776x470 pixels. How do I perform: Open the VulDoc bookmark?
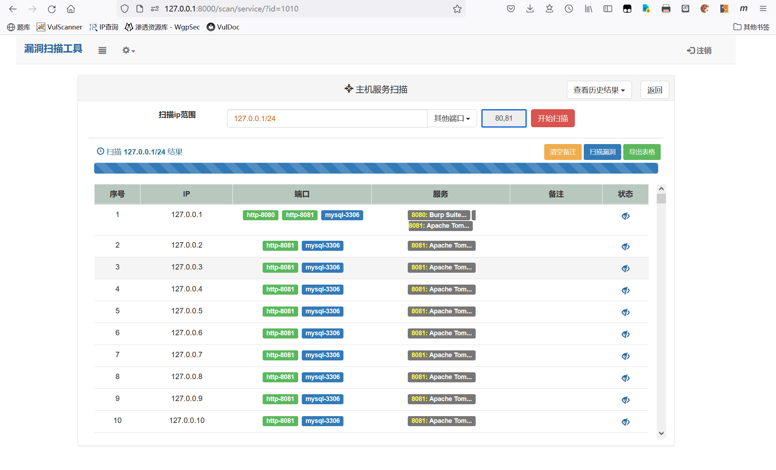click(223, 27)
